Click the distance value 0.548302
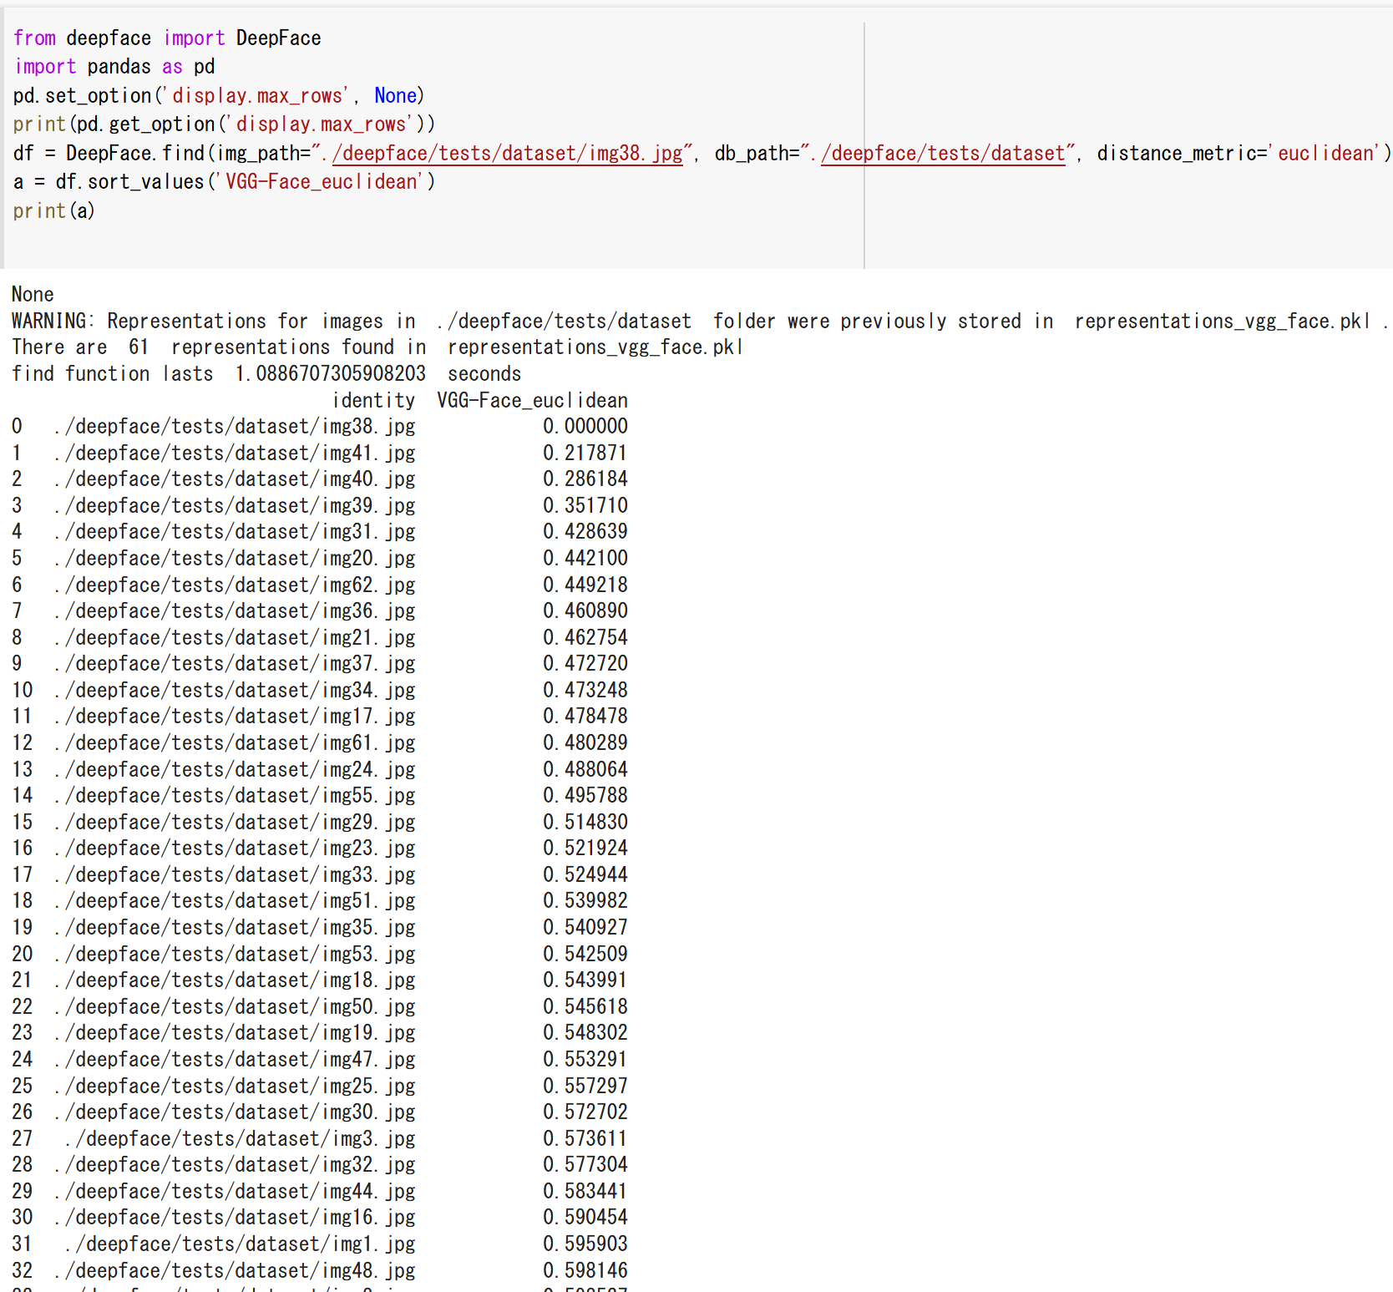This screenshot has height=1292, width=1393. (x=585, y=1033)
